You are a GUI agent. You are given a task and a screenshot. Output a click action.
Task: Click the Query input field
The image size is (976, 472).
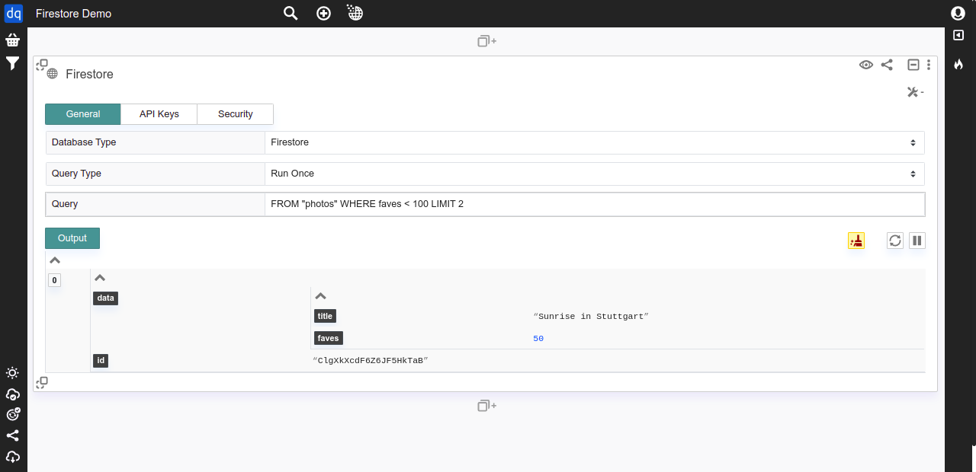pos(595,204)
